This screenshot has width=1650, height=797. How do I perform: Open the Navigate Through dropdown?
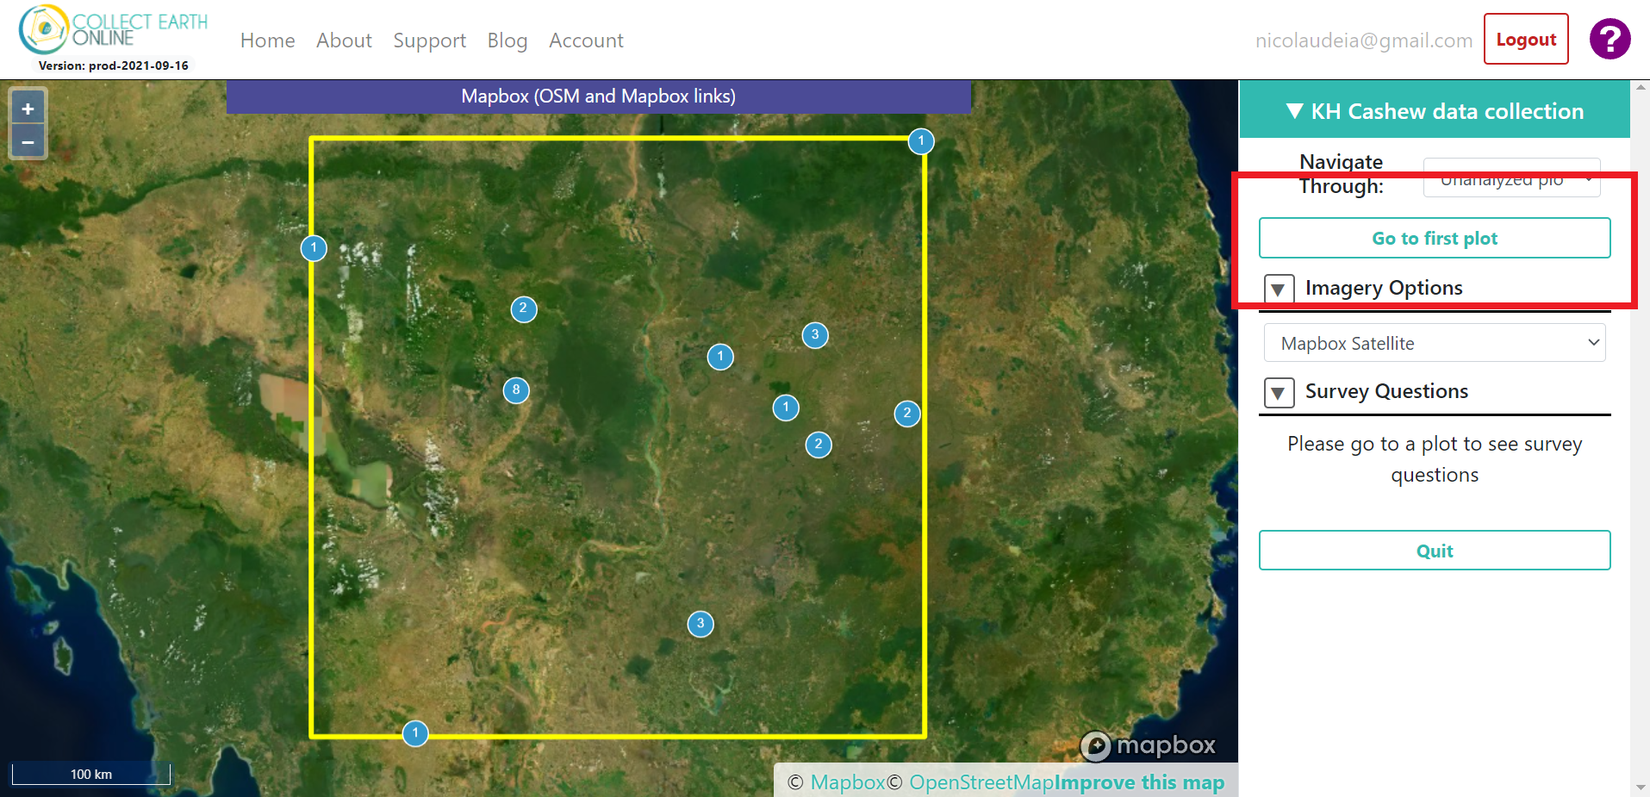tap(1511, 177)
